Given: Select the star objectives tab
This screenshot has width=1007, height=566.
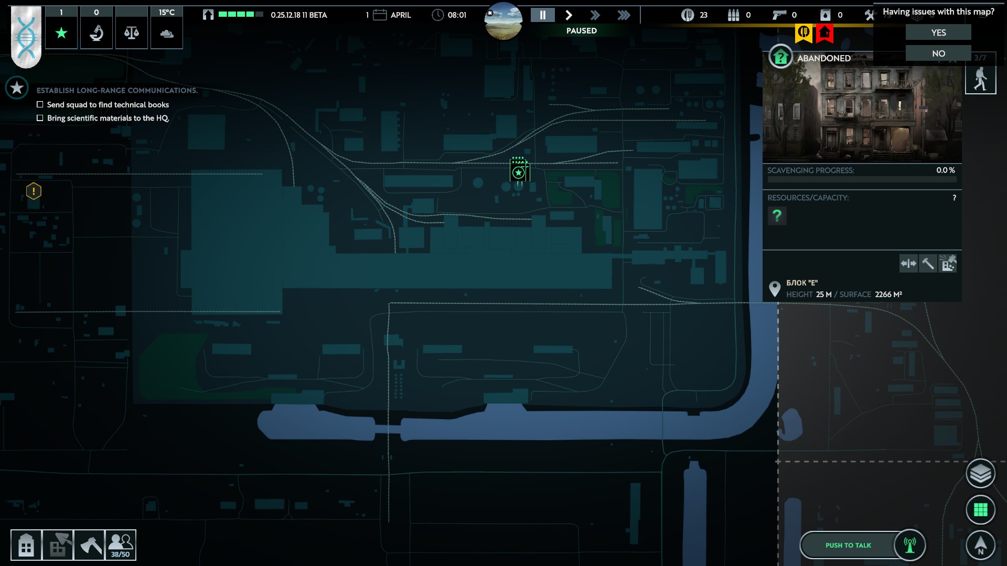Looking at the screenshot, I should 61,33.
